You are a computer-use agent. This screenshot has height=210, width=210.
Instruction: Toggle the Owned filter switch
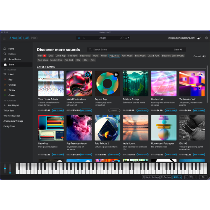point(204,56)
